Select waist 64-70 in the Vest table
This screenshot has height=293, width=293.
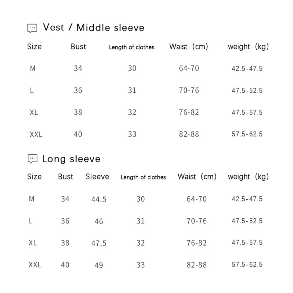(x=189, y=68)
